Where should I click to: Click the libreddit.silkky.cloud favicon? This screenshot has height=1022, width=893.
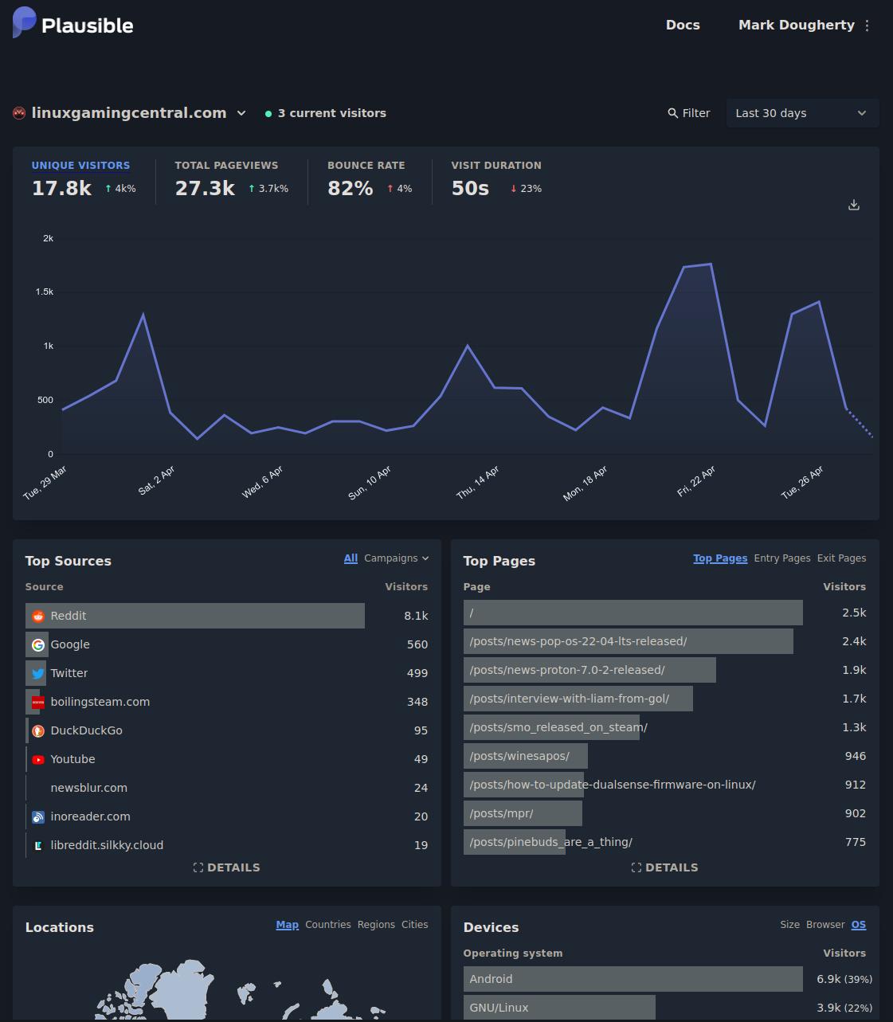tap(37, 845)
